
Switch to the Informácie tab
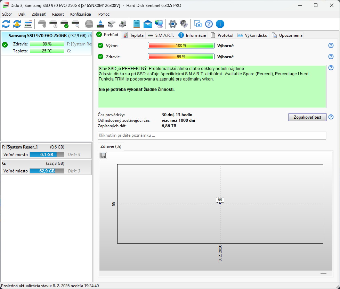click(x=192, y=35)
